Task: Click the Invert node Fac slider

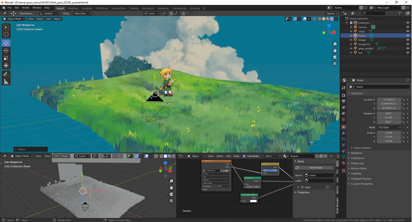Action: (x=270, y=170)
